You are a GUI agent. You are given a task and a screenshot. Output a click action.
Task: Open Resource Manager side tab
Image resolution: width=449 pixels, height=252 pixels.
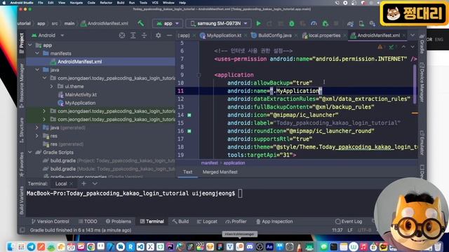pyautogui.click(x=22, y=85)
